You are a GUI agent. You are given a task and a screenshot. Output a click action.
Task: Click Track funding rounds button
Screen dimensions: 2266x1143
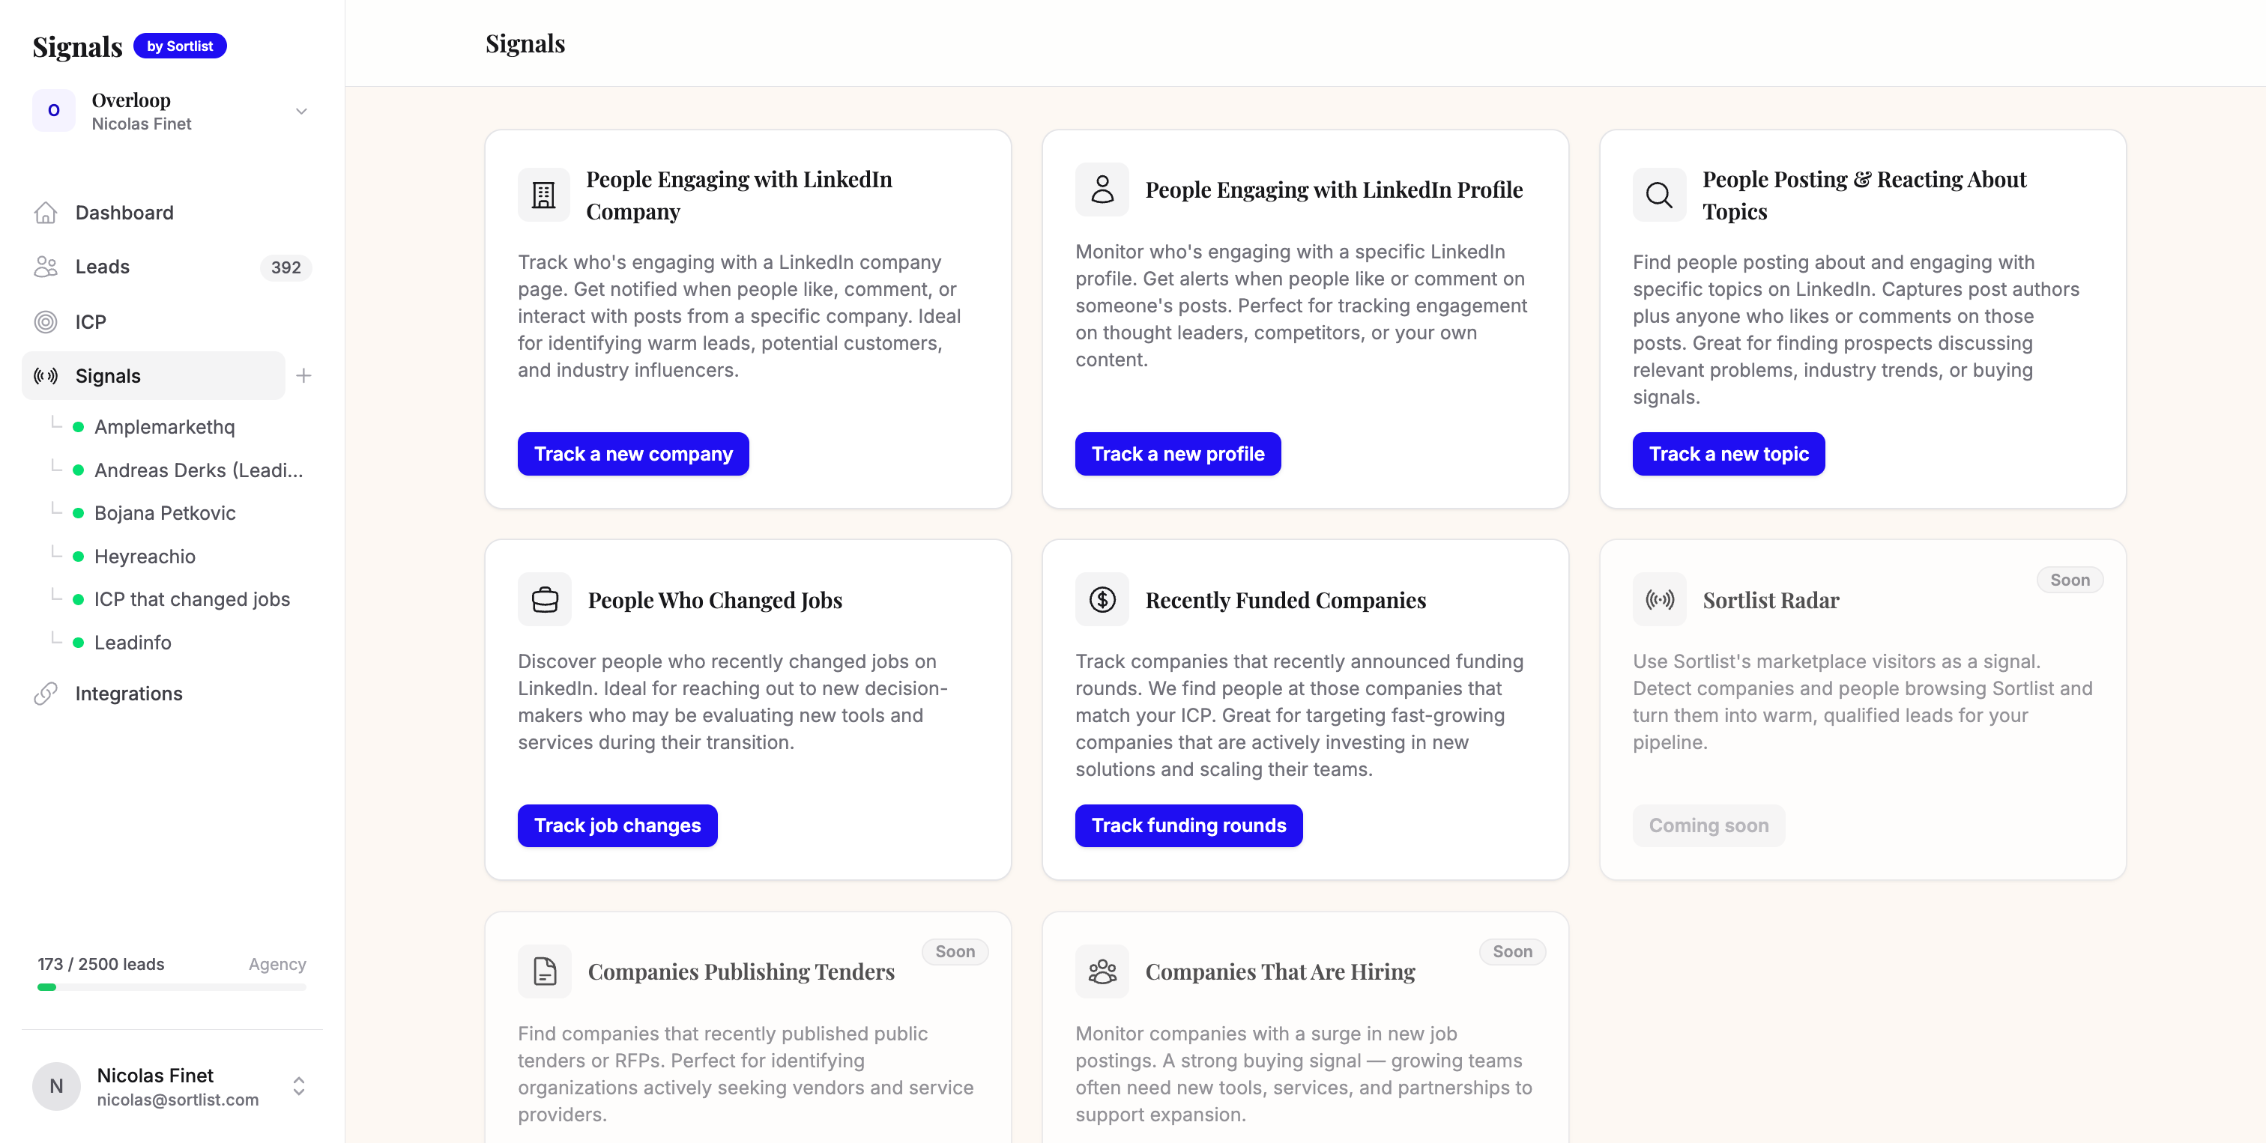pyautogui.click(x=1188, y=825)
